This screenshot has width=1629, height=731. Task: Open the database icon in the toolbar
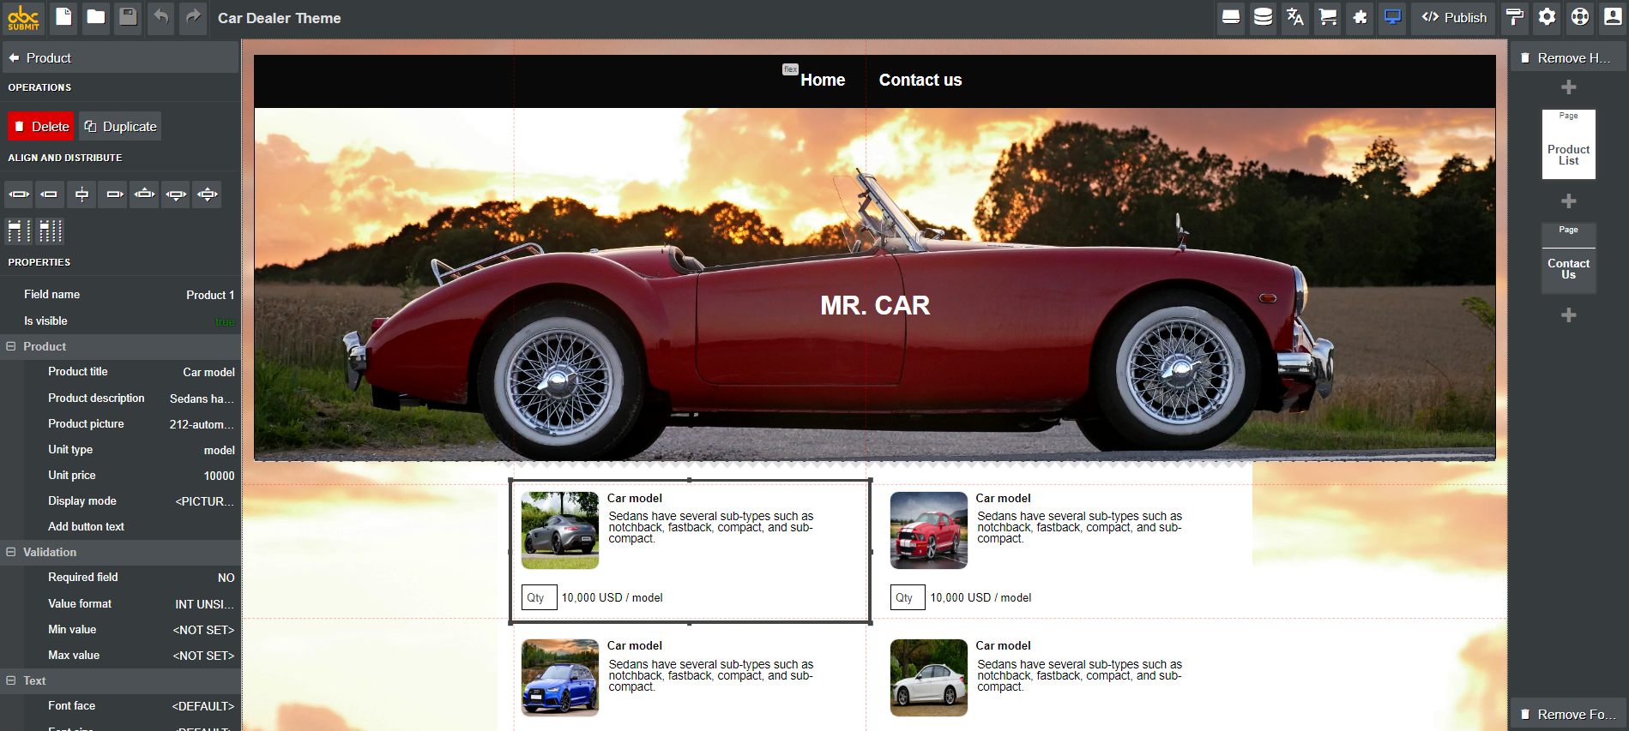coord(1263,17)
